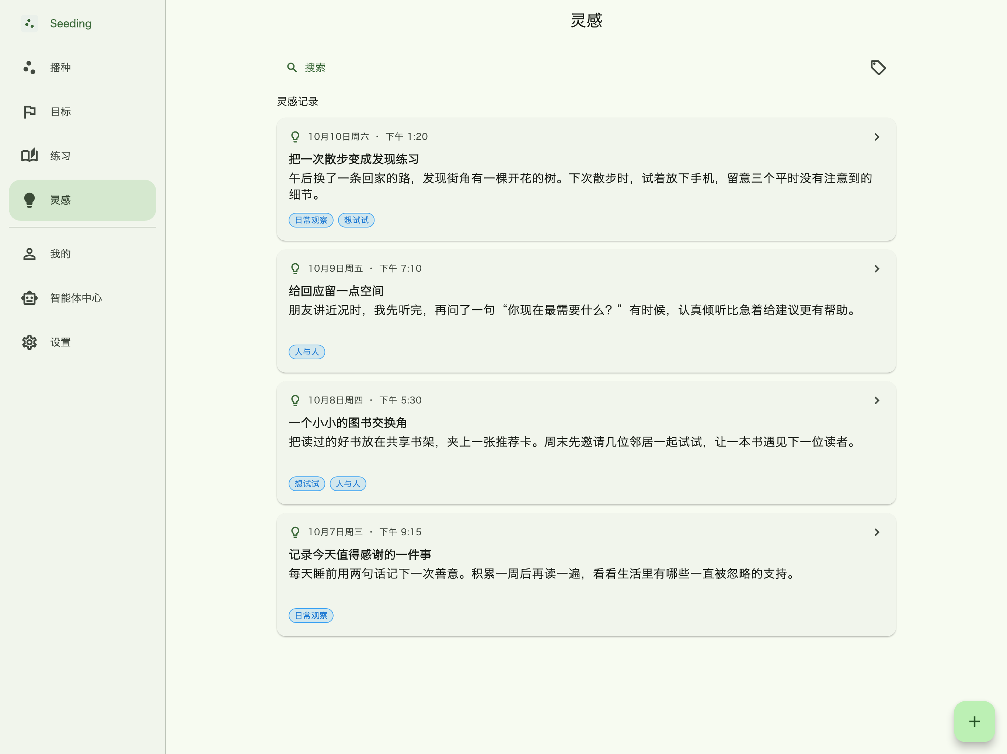Expand the 给回应留一点空间 card chevron
The height and width of the screenshot is (754, 1007).
(877, 269)
